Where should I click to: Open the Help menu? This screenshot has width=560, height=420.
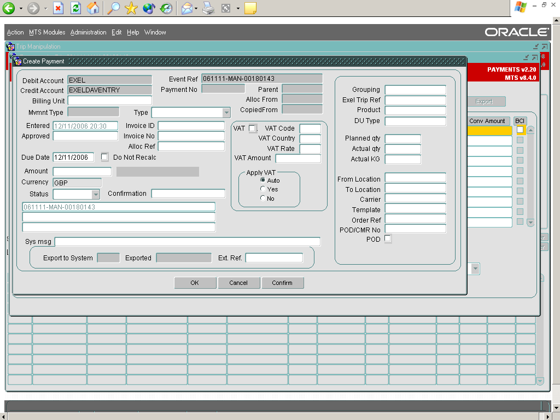(x=133, y=32)
